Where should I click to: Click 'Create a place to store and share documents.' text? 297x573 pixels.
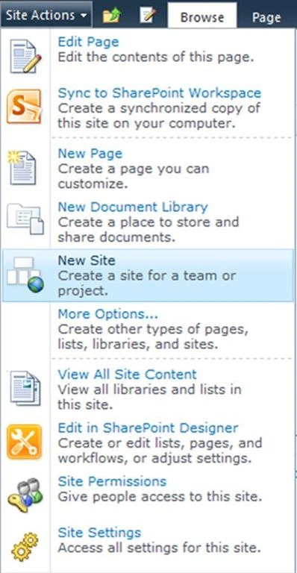(148, 230)
